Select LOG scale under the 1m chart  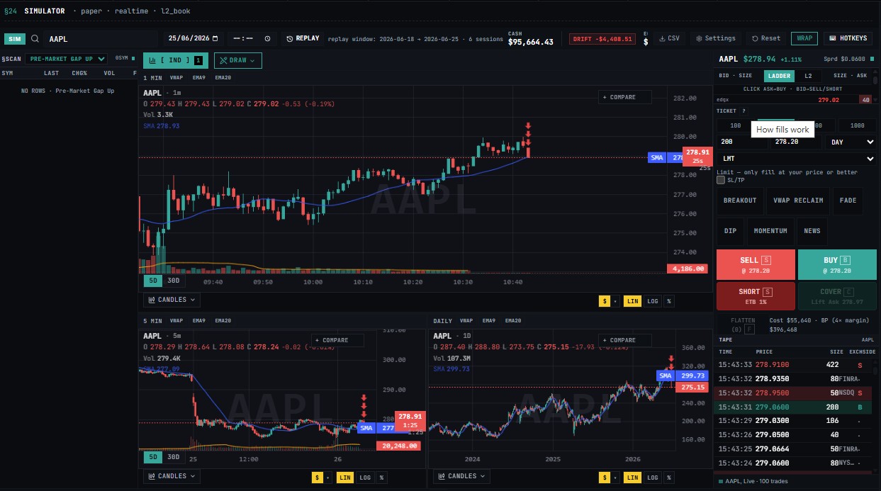coord(653,301)
